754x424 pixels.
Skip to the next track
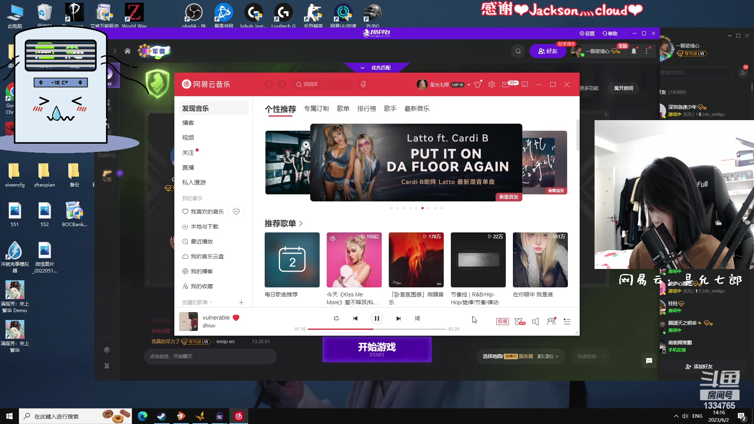(398, 318)
